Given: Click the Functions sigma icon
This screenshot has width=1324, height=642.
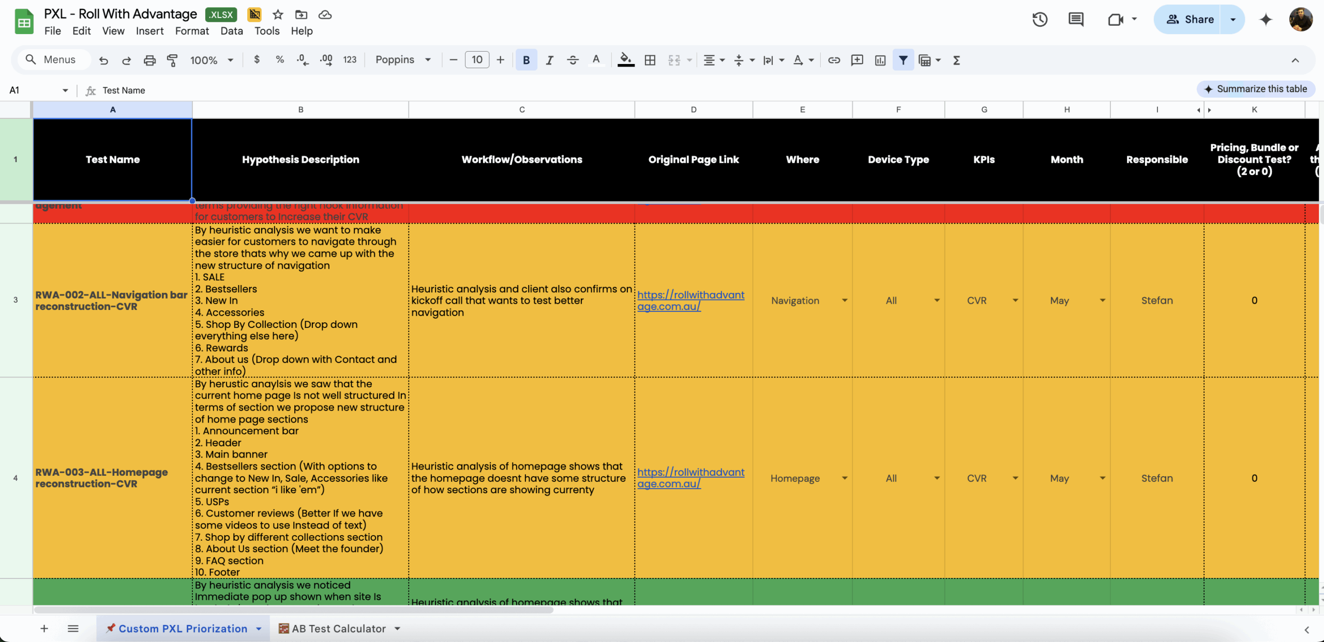Looking at the screenshot, I should [x=956, y=60].
